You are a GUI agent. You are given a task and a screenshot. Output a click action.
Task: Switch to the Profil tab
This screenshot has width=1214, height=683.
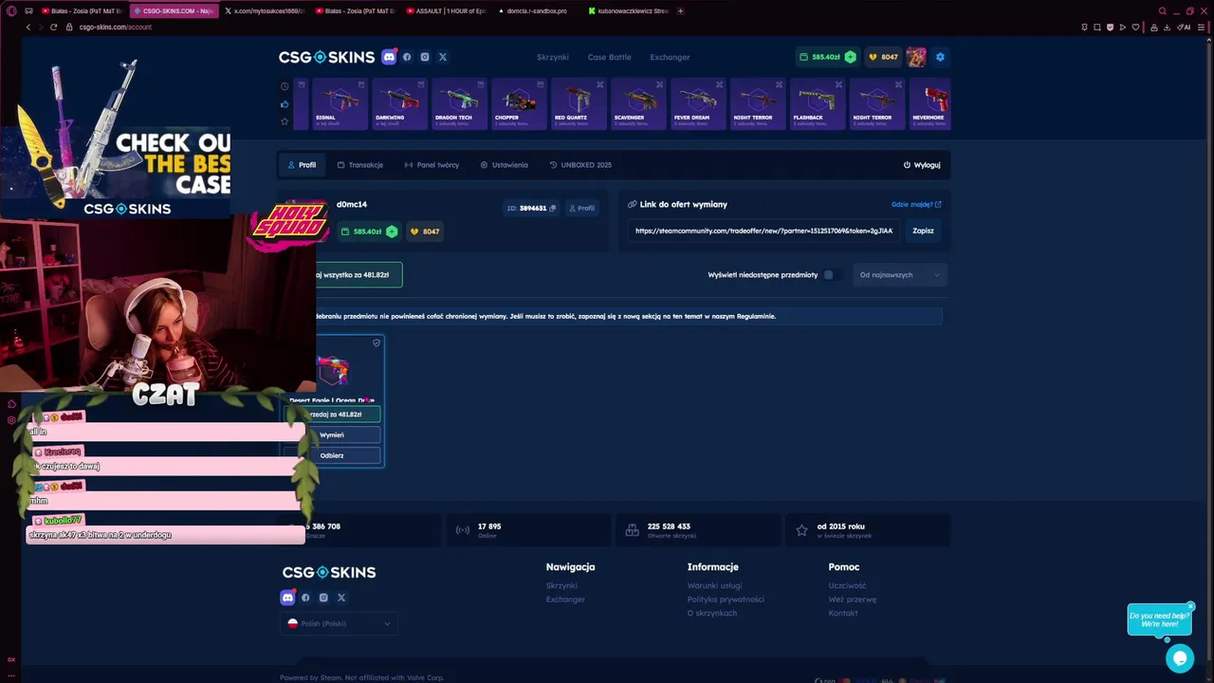[302, 165]
